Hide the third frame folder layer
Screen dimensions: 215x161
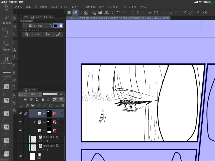pyautogui.click(x=21, y=130)
